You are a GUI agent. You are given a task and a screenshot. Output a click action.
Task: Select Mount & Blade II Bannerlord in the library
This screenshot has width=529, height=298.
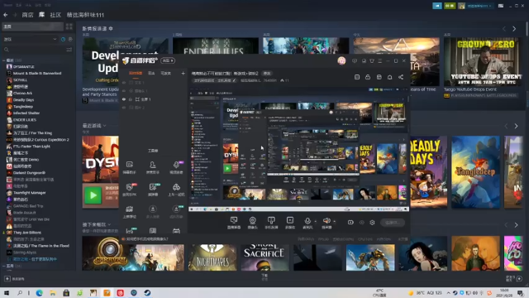pos(37,74)
